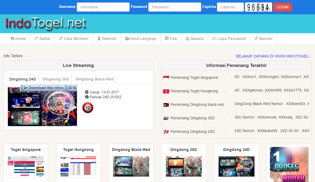This screenshot has width=315, height=182.
Task: Click the Hasil Lengkap folder icon
Action: coord(127,38)
